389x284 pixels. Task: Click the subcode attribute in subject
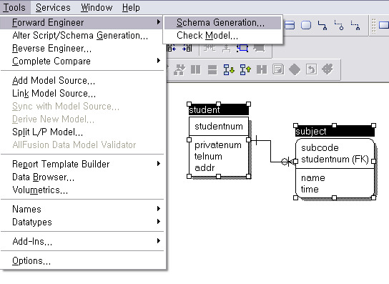pyautogui.click(x=320, y=148)
